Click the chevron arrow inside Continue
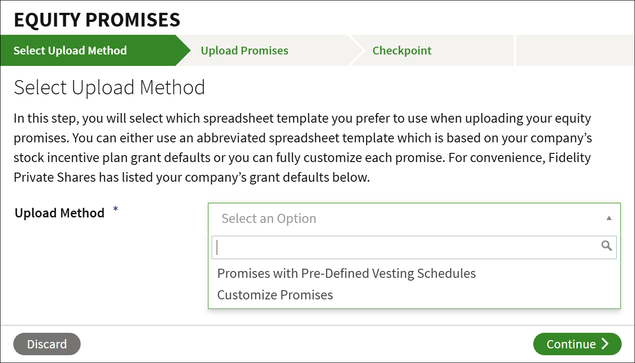Screen dimensions: 635x363 pos(605,344)
